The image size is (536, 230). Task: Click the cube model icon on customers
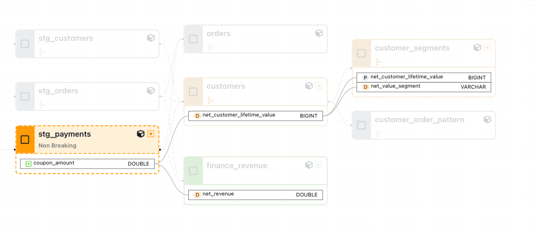click(309, 86)
